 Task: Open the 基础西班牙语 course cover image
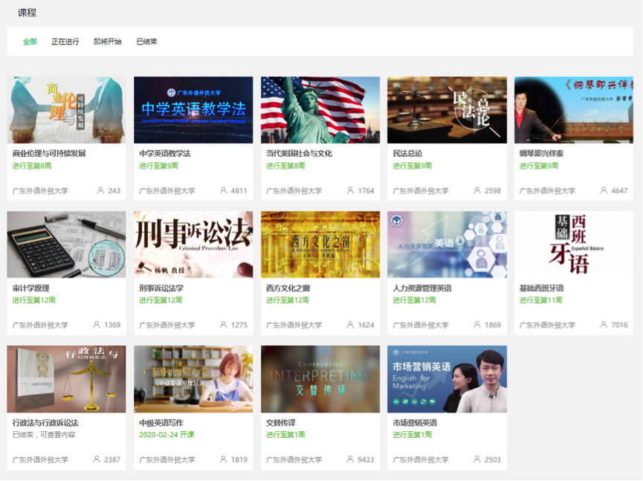[x=574, y=245]
